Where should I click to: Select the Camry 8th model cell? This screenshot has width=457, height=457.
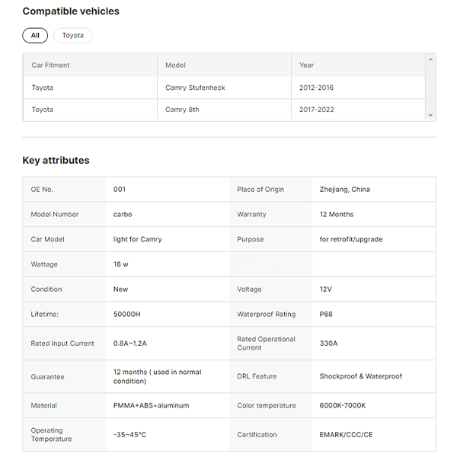(x=181, y=110)
